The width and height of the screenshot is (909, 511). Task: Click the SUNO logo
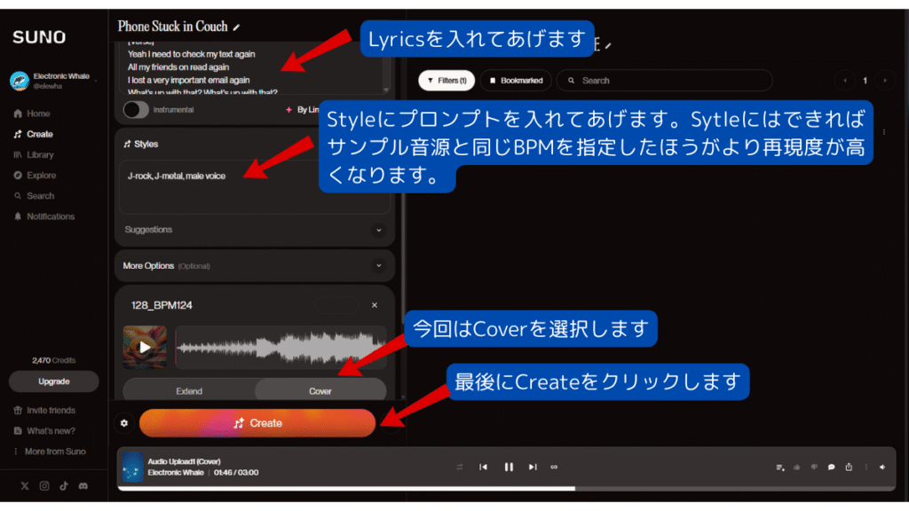(x=39, y=37)
